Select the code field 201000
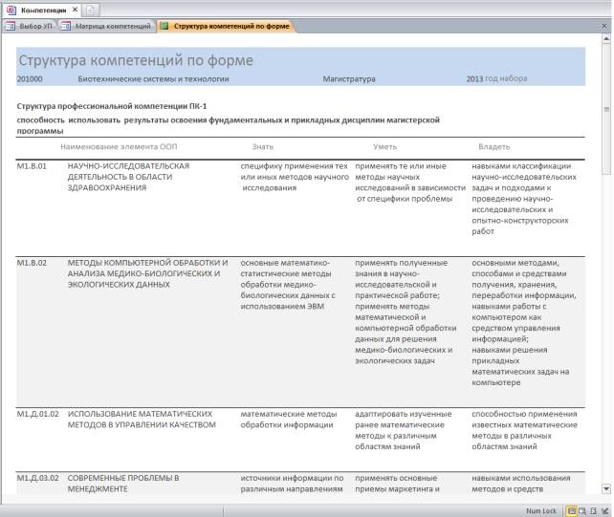614x517 pixels. (x=31, y=79)
